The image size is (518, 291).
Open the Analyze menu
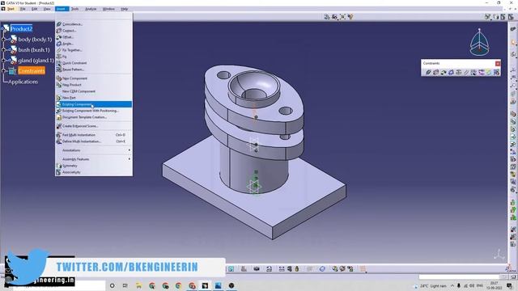pos(91,9)
